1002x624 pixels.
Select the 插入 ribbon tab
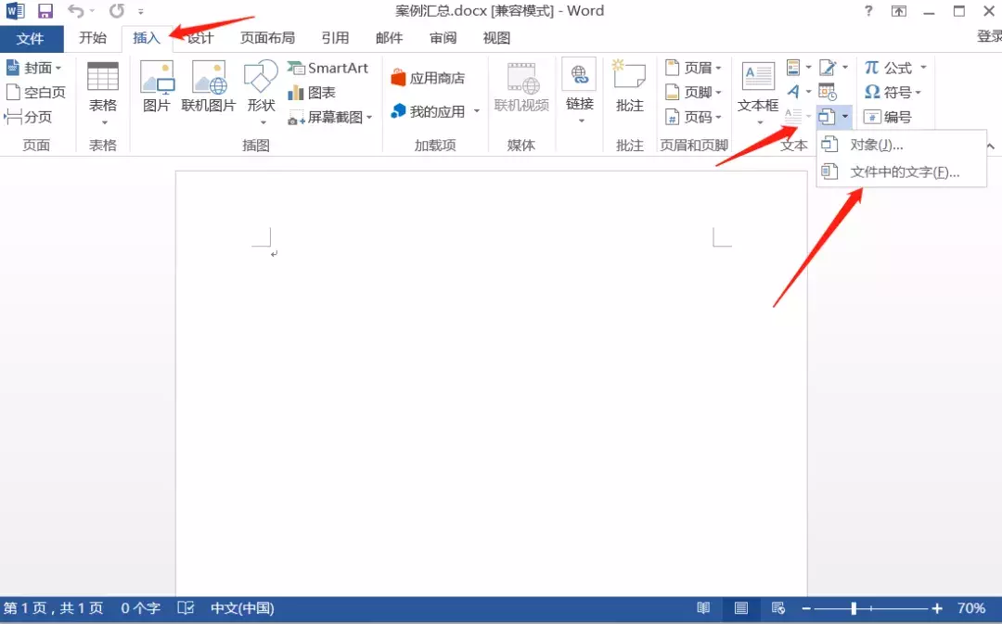point(147,38)
